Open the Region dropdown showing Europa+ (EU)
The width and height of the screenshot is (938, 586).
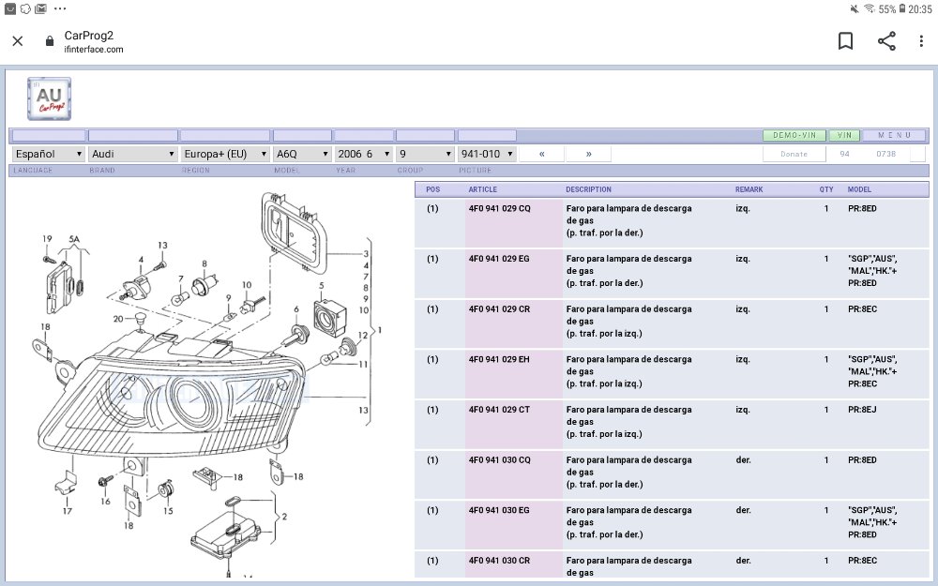click(225, 154)
